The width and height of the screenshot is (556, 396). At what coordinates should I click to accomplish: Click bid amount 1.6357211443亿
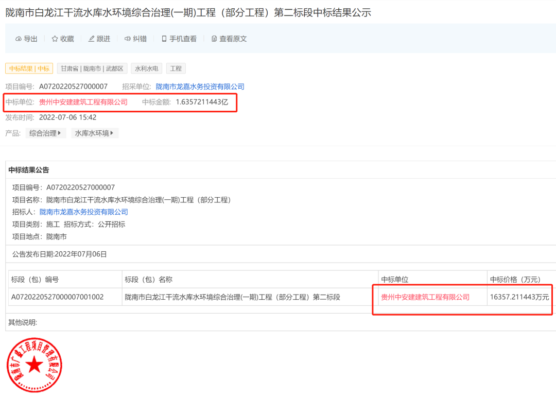click(x=202, y=102)
